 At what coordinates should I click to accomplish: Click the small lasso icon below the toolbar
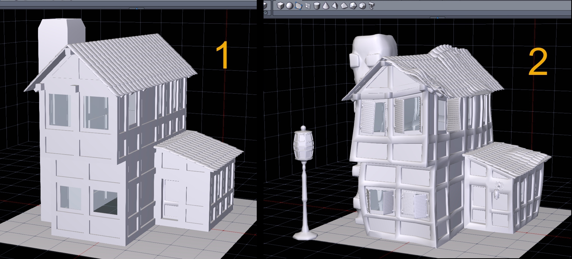[265, 12]
